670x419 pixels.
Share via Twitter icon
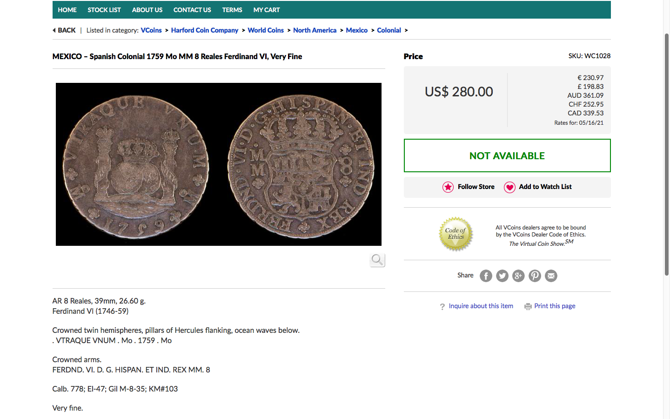(x=502, y=276)
